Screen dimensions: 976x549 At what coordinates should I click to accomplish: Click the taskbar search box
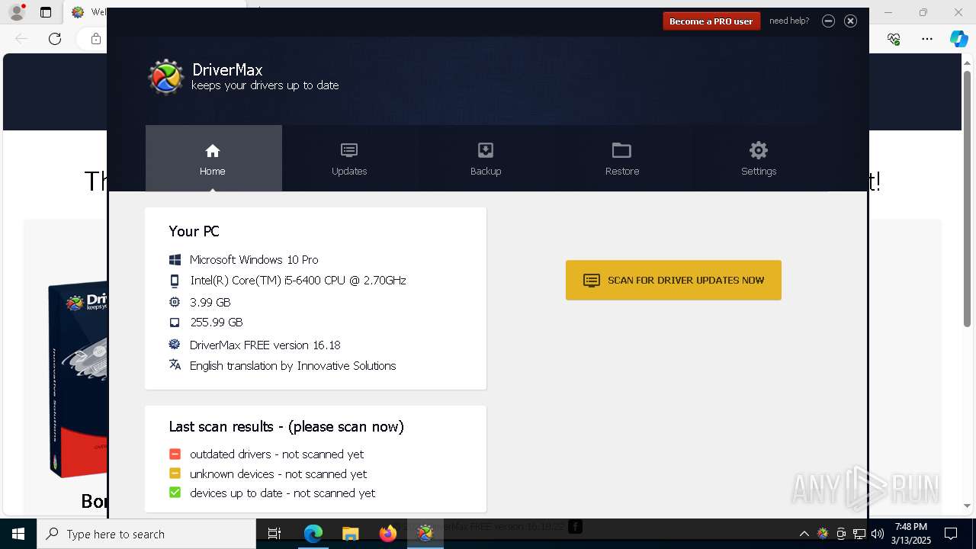pyautogui.click(x=146, y=534)
